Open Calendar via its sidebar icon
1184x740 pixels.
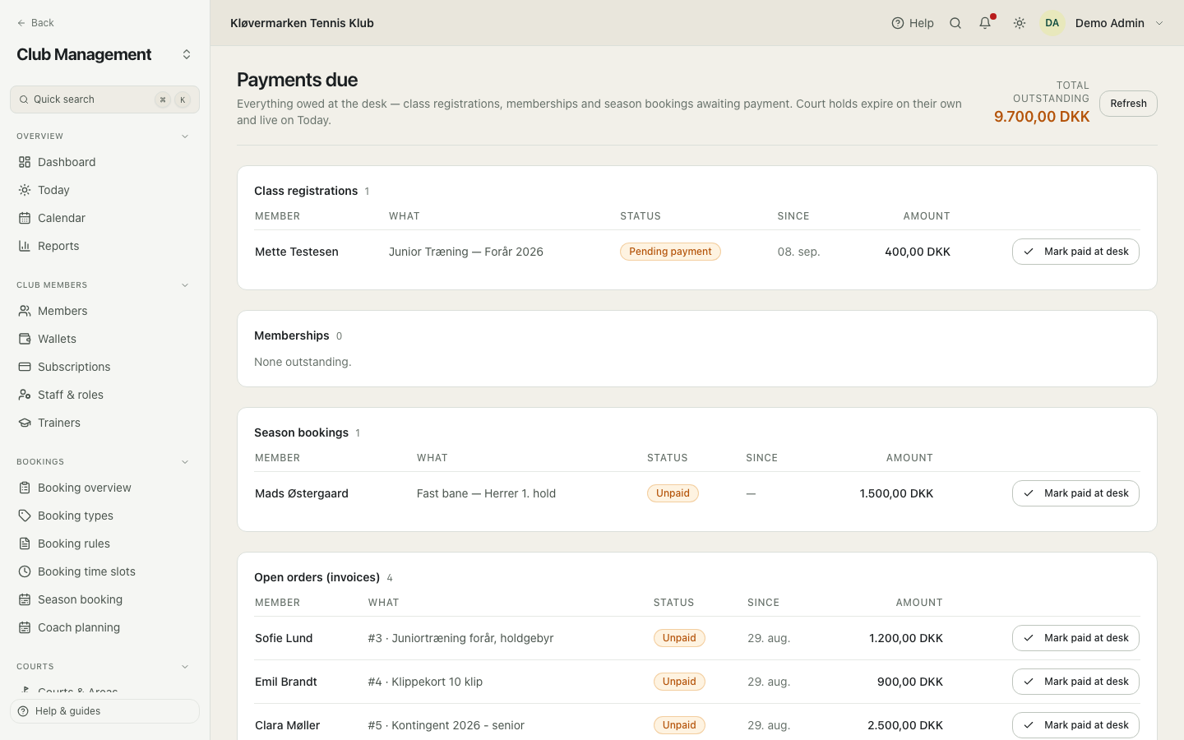pyautogui.click(x=25, y=218)
